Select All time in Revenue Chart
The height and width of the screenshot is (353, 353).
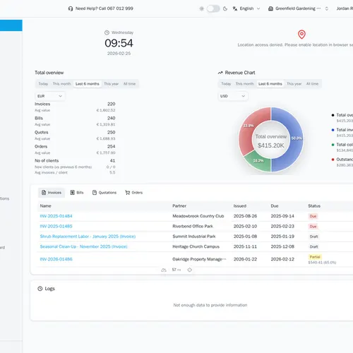pos(312,84)
